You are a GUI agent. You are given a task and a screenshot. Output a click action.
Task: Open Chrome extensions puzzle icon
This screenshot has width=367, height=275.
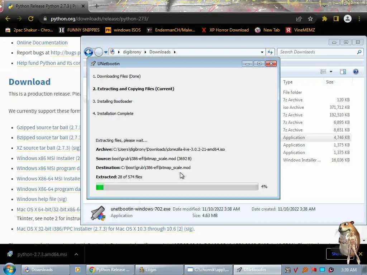(324, 19)
